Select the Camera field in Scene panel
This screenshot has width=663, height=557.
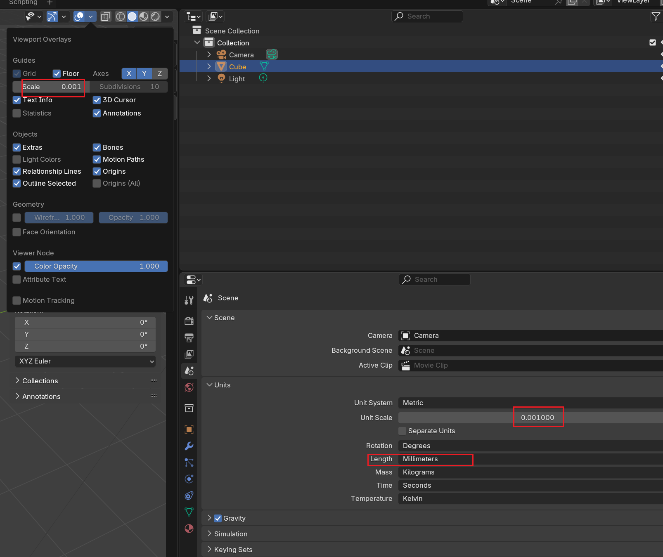[530, 335]
